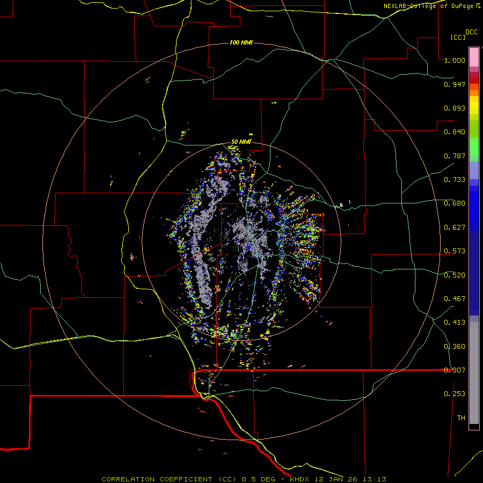The image size is (483, 483).
Task: Click the 0.680 scale label
Action: coord(455,203)
